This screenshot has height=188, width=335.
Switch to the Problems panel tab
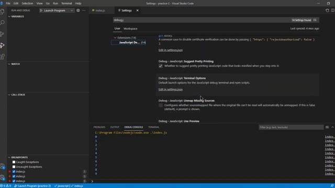99,127
